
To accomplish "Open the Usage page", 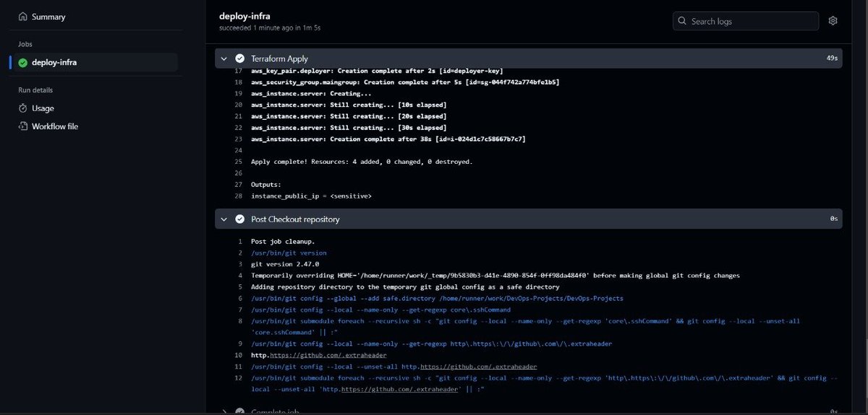I will (x=43, y=108).
